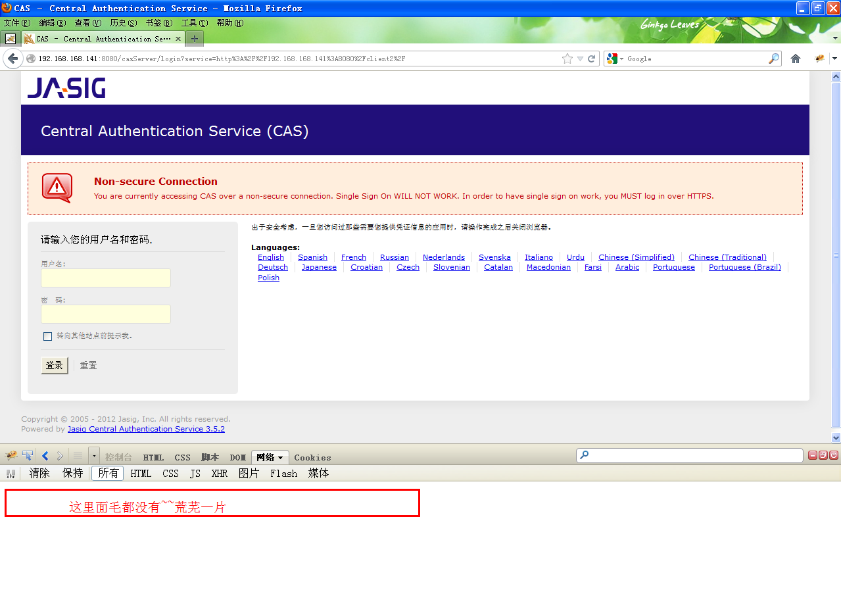Open the 查看 menu

click(88, 23)
